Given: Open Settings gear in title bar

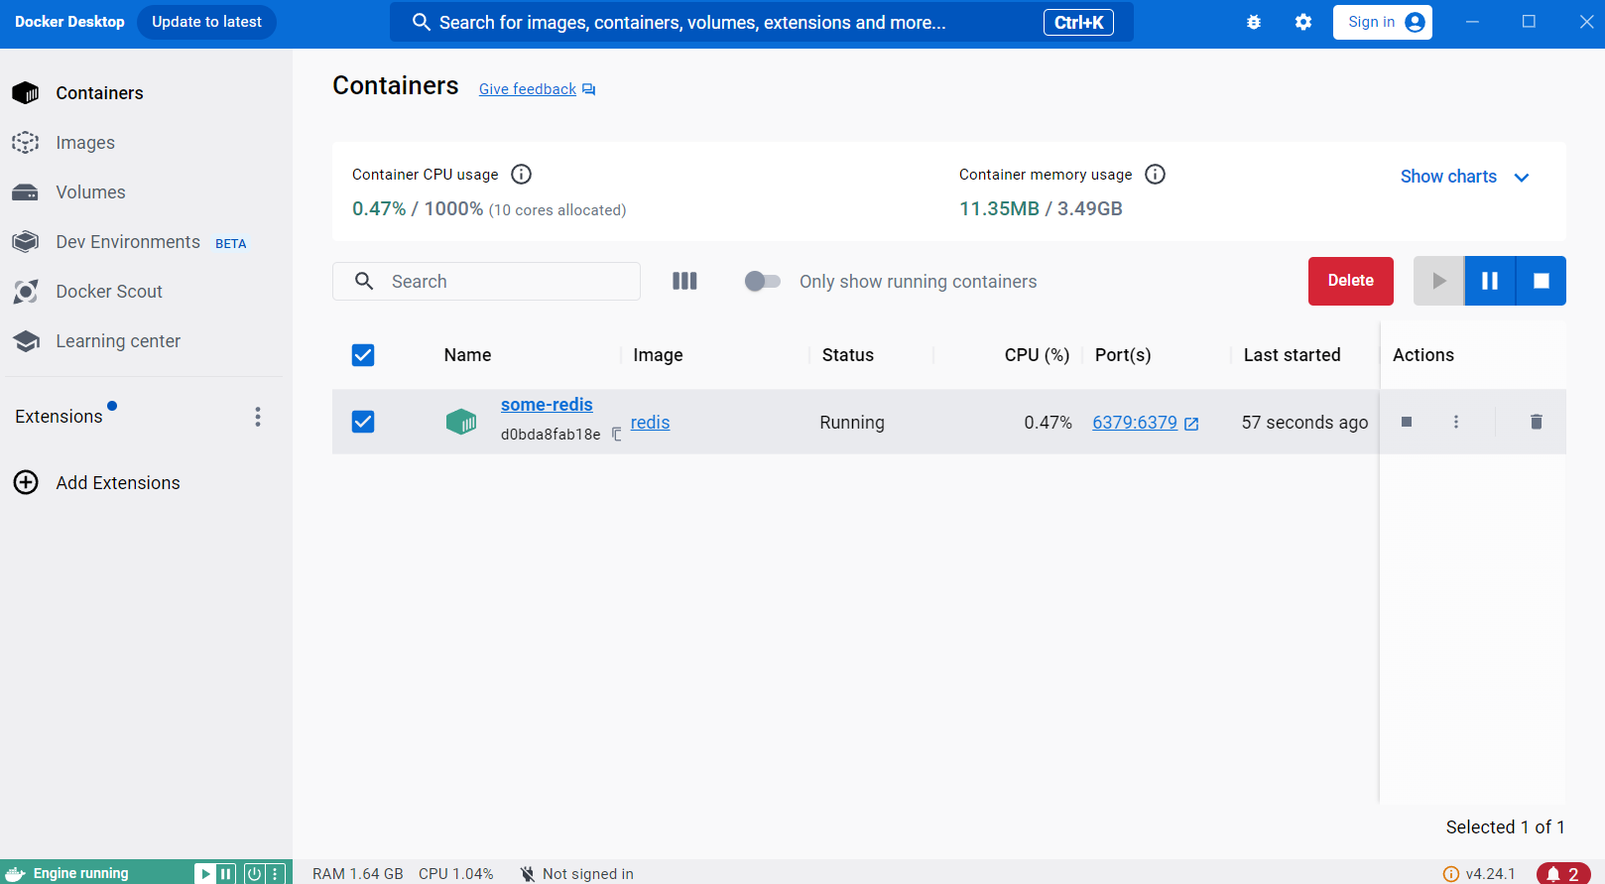Looking at the screenshot, I should click(x=1303, y=22).
